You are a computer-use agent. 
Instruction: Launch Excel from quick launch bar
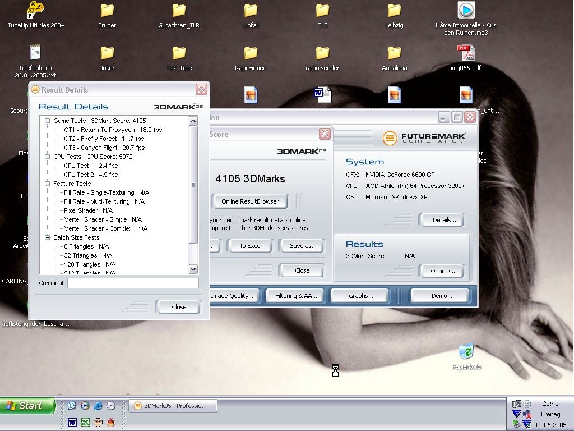point(85,423)
